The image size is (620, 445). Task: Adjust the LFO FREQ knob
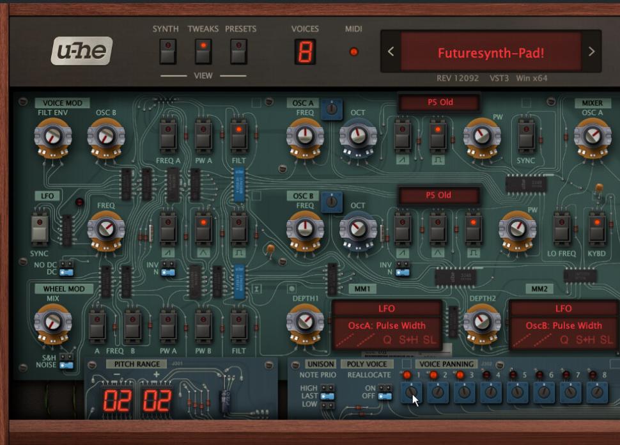click(106, 230)
